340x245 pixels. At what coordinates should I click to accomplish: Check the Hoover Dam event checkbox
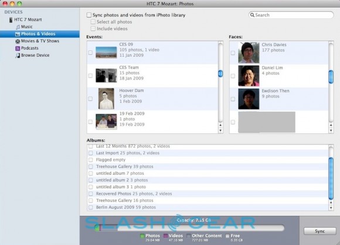coord(90,99)
